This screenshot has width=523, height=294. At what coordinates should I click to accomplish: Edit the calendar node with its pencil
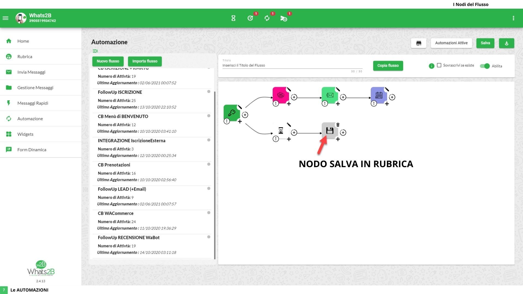387,89
